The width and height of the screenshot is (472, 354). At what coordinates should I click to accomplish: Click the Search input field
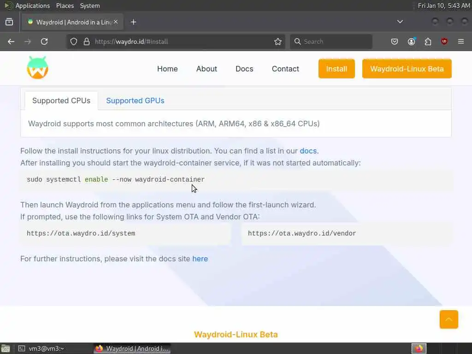pos(331,41)
